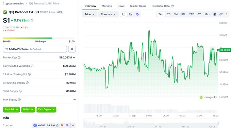Open Historical Data external link icon

pos(172,6)
